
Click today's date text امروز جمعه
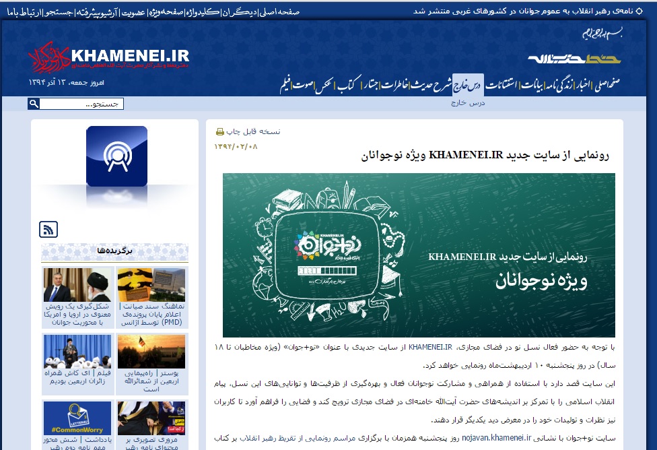coord(66,83)
